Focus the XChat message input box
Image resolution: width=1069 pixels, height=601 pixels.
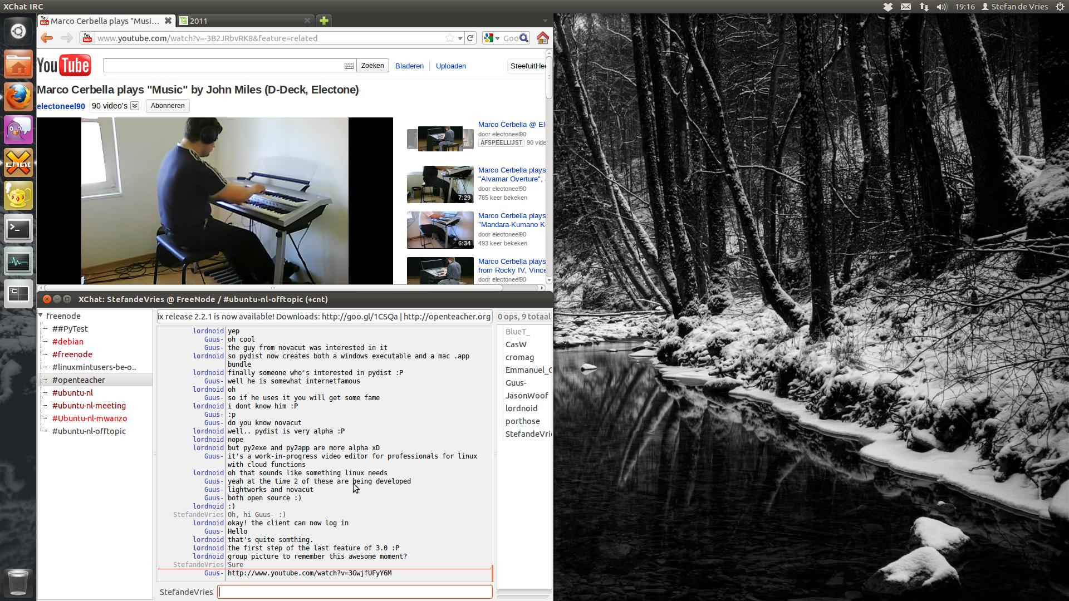point(355,592)
